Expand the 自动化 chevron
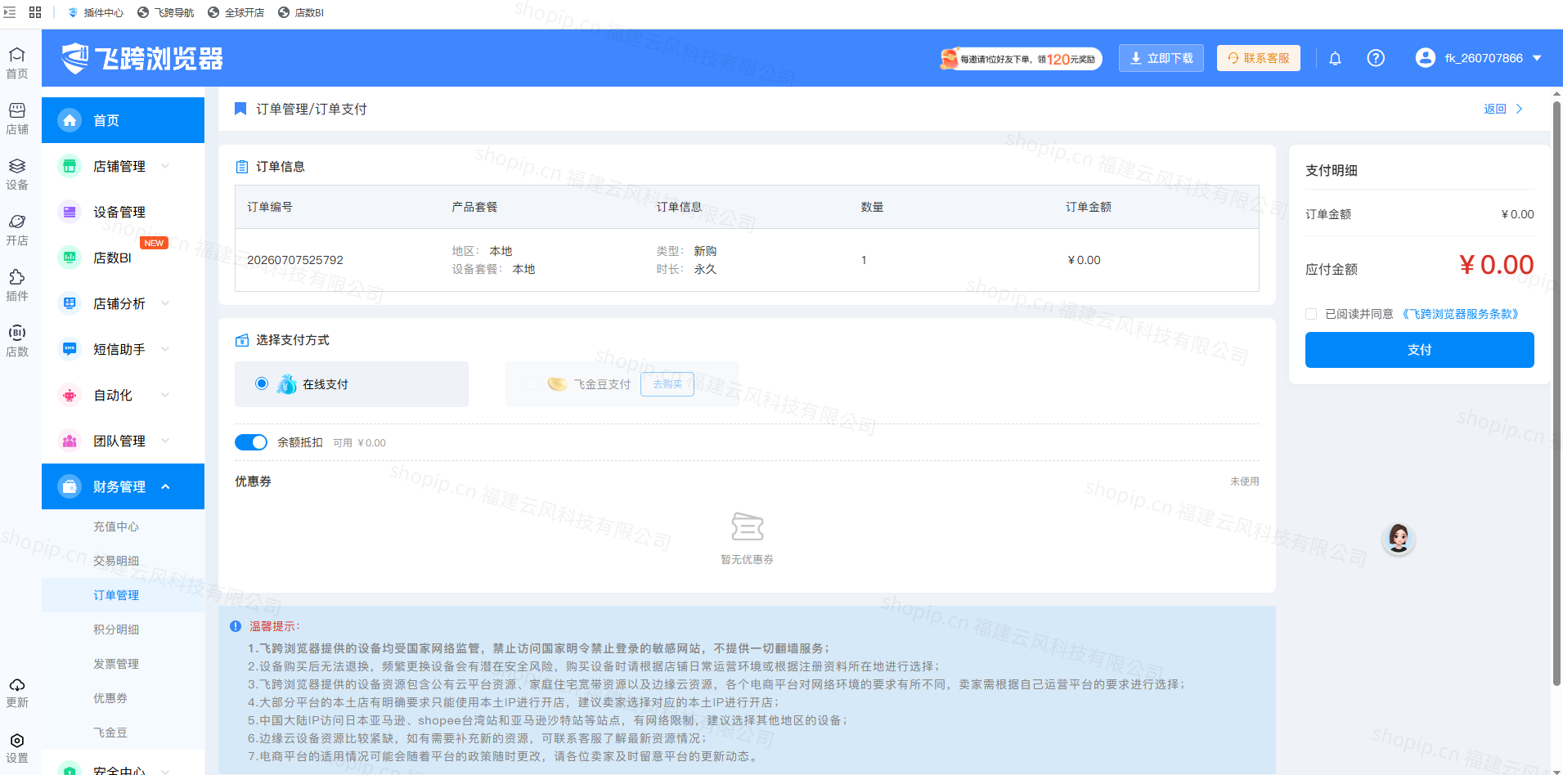Image resolution: width=1563 pixels, height=775 pixels. (165, 395)
